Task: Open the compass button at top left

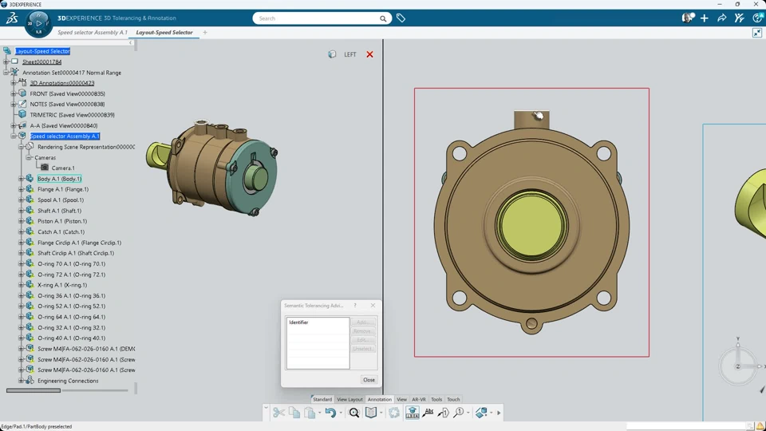Action: tap(38, 23)
